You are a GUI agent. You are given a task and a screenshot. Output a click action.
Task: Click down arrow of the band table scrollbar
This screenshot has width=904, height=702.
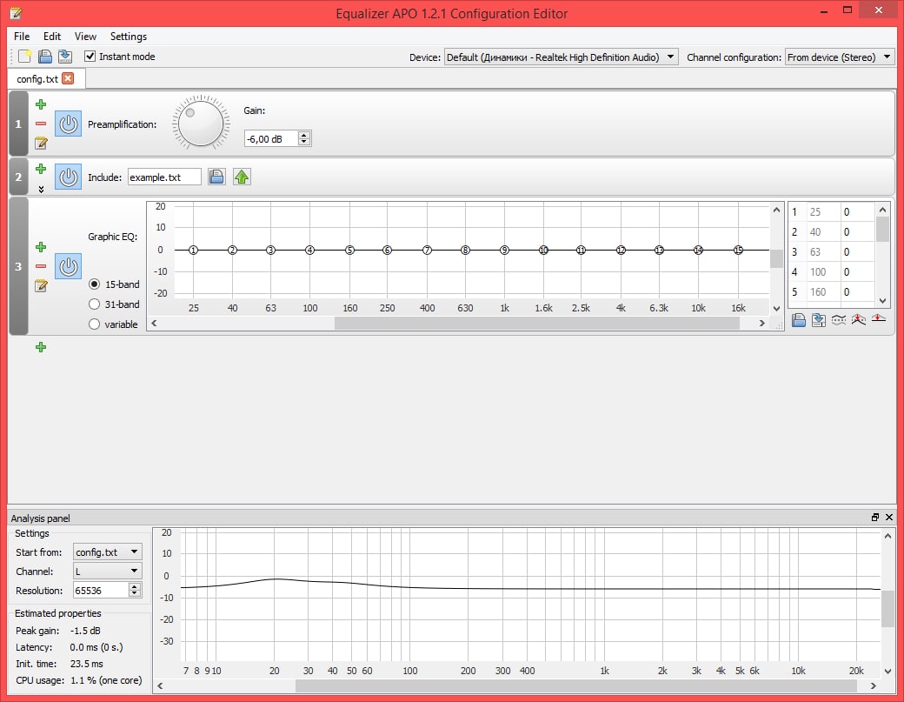click(882, 300)
